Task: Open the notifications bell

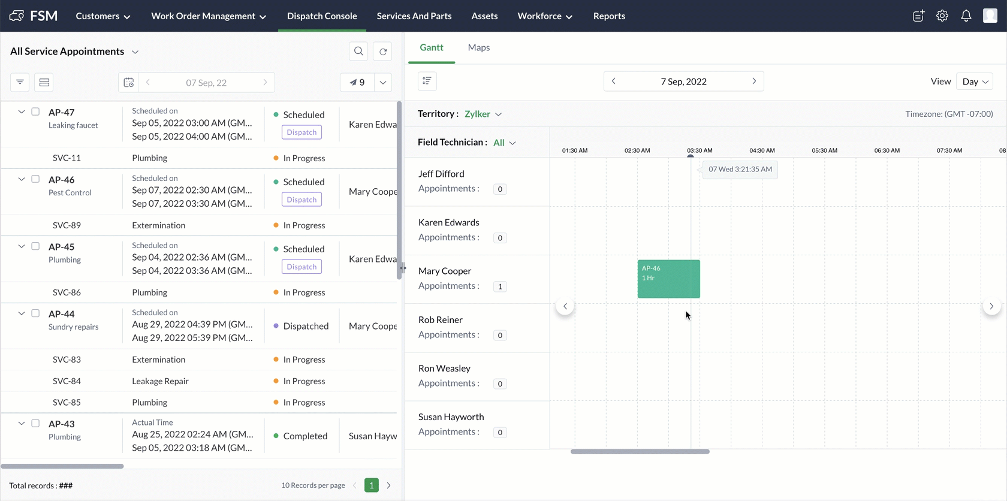Action: 966,16
